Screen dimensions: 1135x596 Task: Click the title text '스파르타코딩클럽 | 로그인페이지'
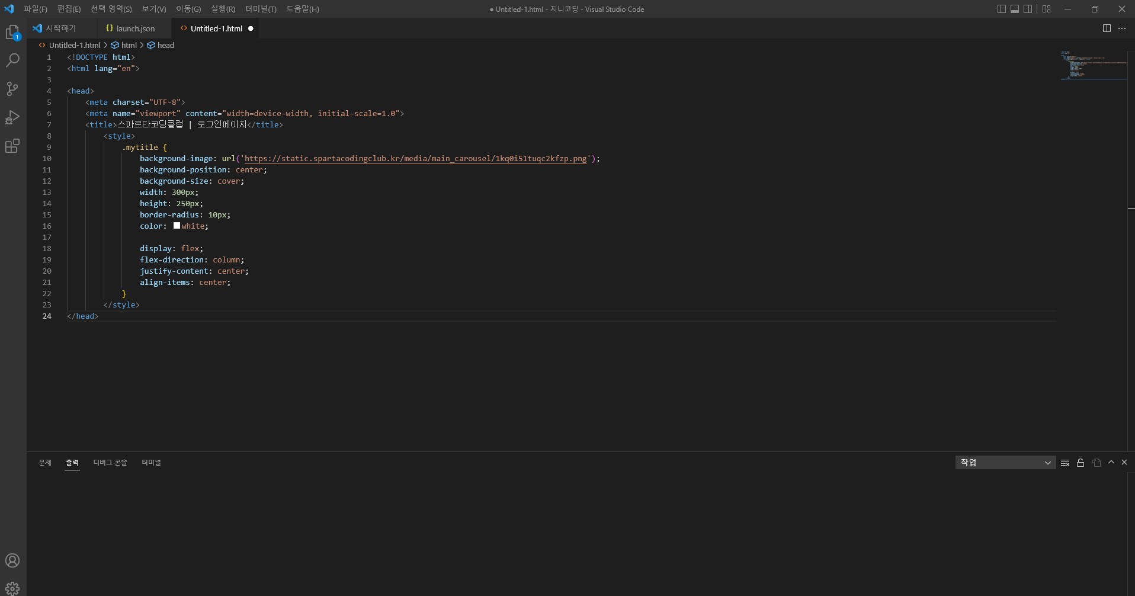[x=182, y=125]
